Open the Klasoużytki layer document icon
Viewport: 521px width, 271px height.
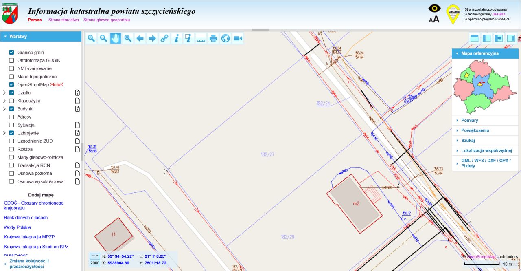77,101
